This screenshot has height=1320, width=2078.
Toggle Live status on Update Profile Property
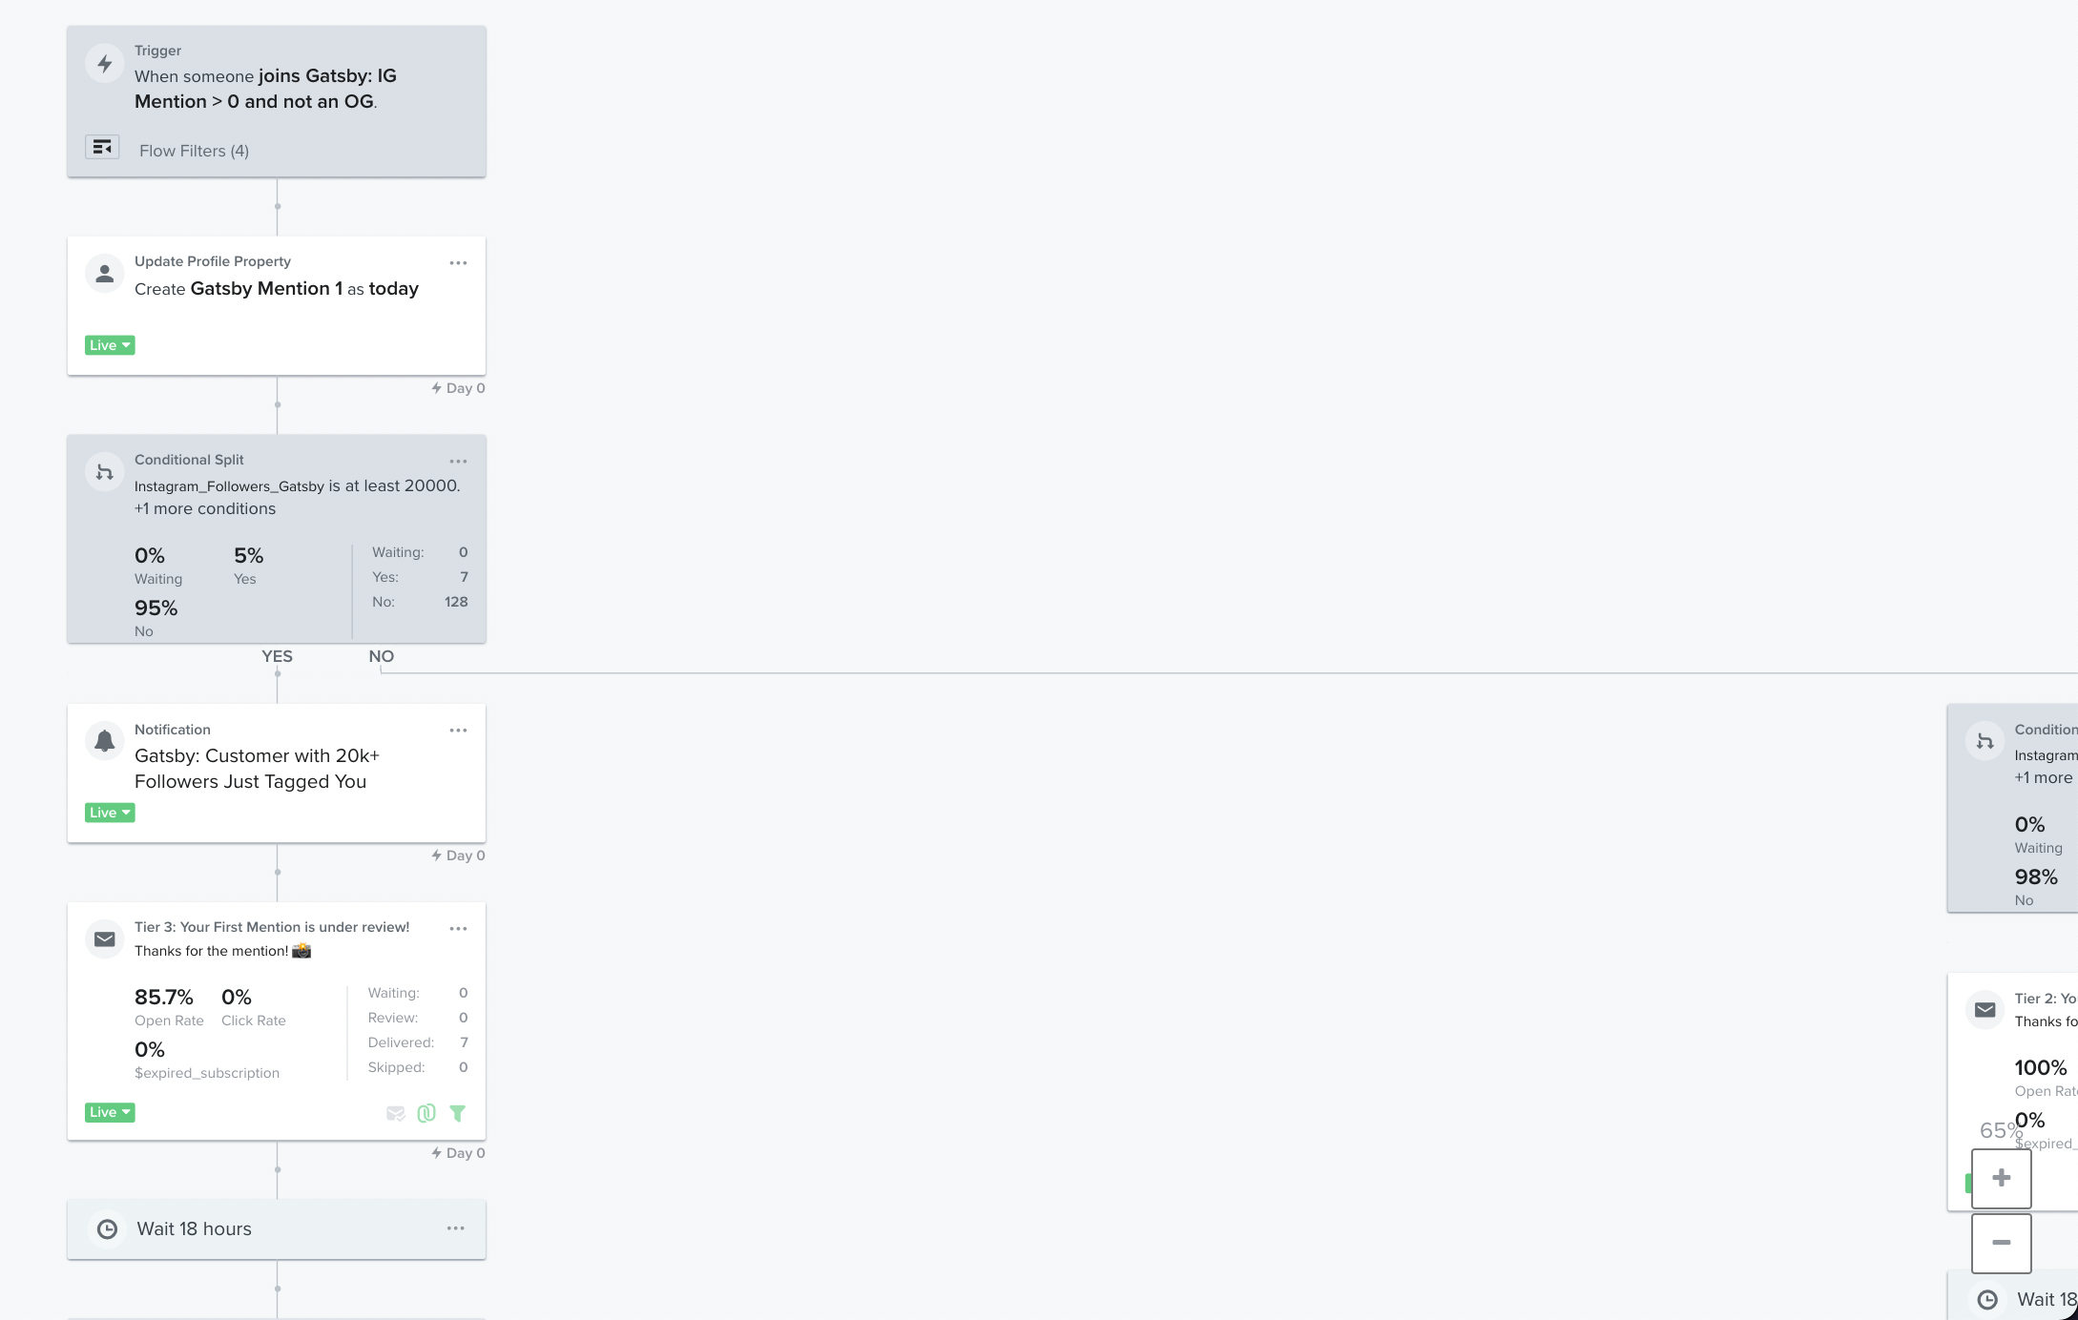click(x=108, y=345)
